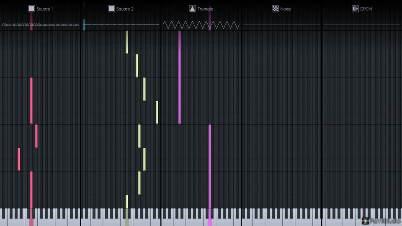Click the flat DPCM oscilloscope line

click(362, 25)
